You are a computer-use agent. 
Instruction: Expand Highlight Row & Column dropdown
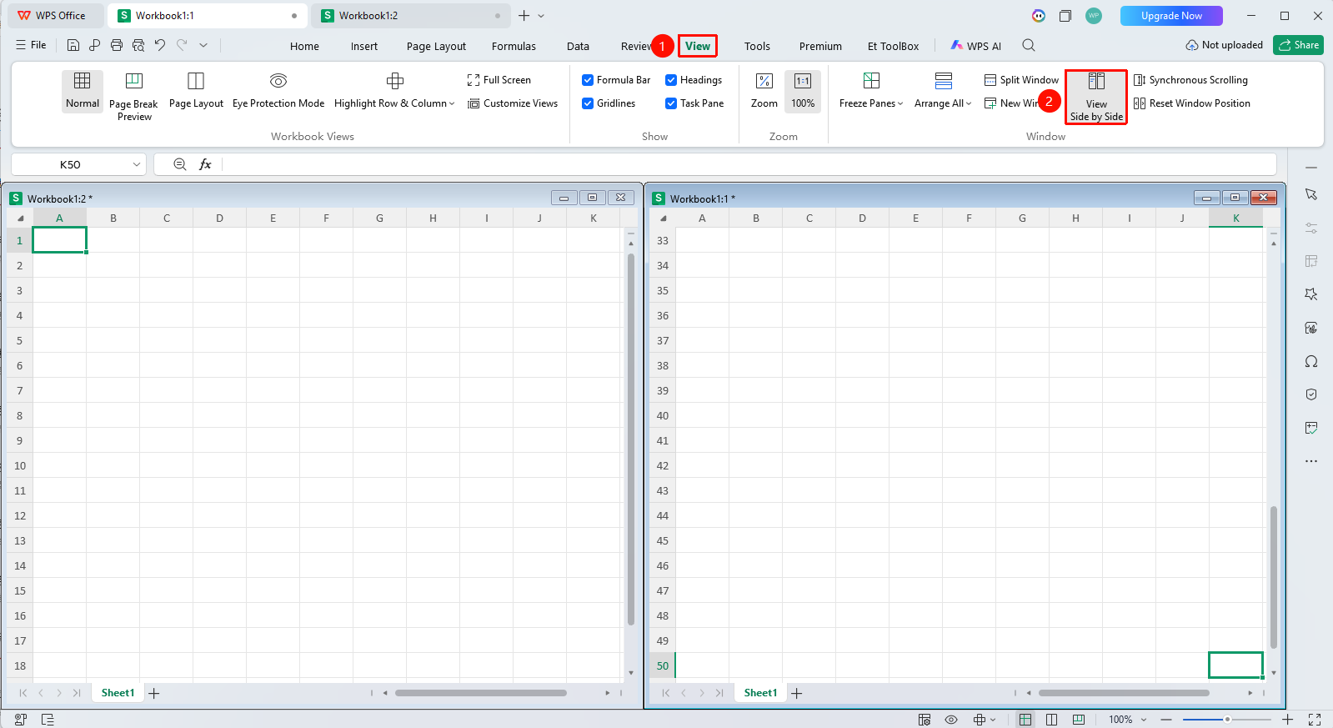pyautogui.click(x=452, y=103)
